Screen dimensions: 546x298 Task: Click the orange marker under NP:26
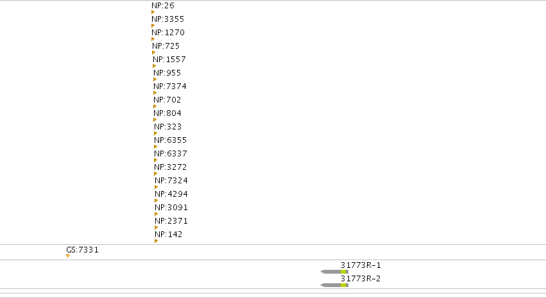(x=153, y=12)
